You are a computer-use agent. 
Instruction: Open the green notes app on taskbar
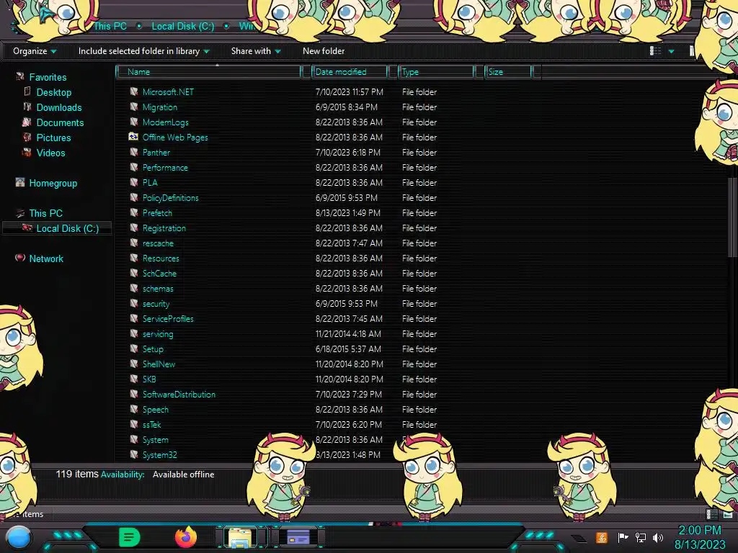129,537
